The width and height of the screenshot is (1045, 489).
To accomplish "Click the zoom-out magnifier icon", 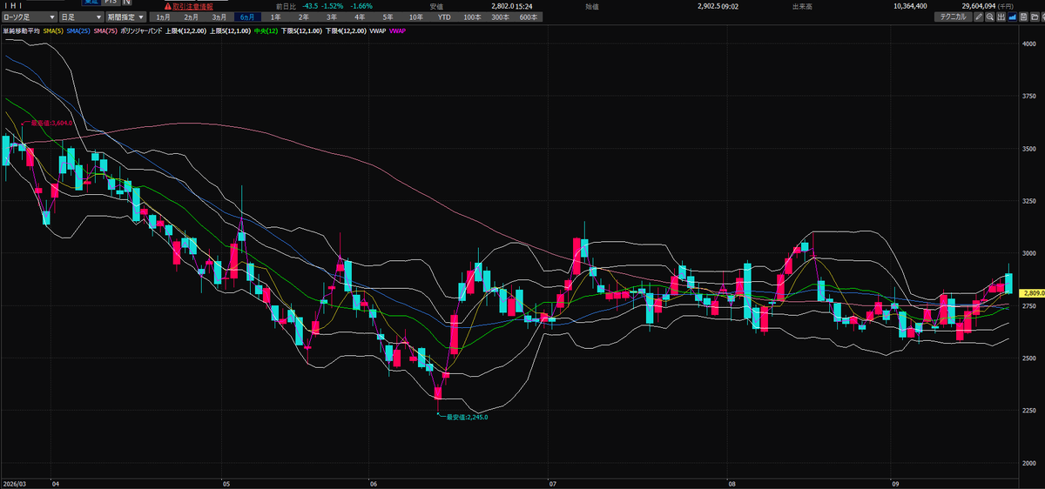I will (x=990, y=17).
